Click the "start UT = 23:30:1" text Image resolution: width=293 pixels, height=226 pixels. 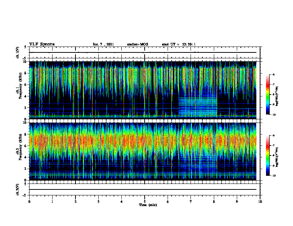(179, 44)
